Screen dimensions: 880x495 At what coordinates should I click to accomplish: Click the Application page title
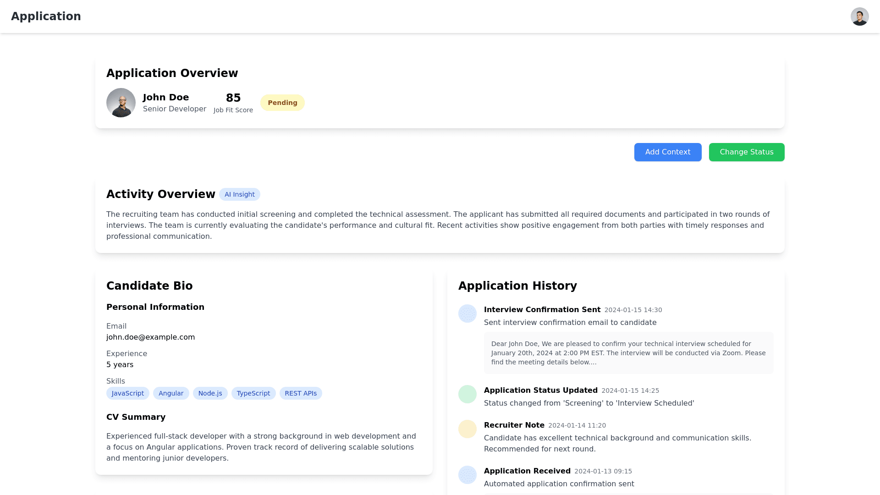[x=46, y=16]
